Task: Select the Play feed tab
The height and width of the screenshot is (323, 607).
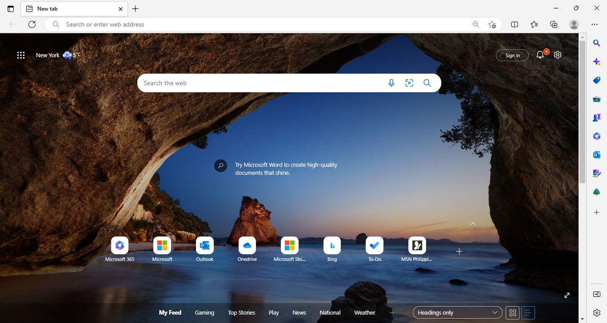Action: pos(274,313)
